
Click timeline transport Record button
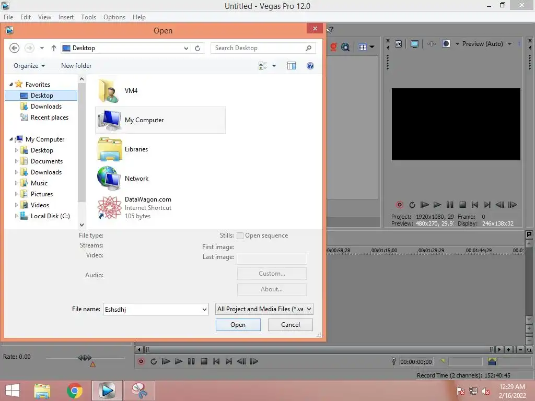pos(141,361)
